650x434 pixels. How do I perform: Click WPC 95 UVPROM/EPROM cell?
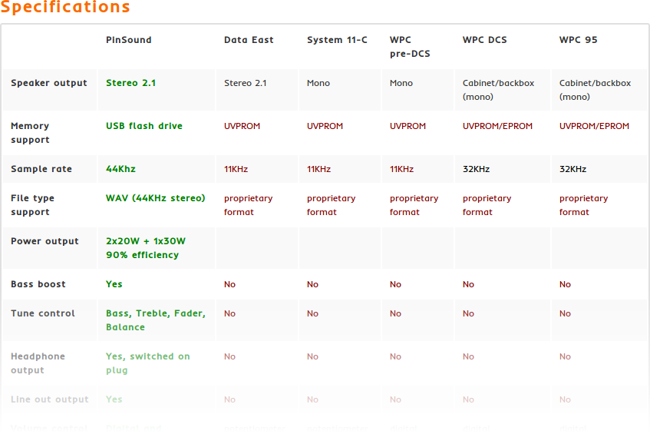[594, 126]
